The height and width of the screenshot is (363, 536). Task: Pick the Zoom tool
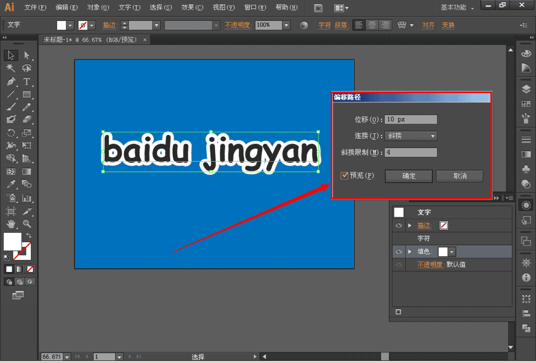[27, 224]
